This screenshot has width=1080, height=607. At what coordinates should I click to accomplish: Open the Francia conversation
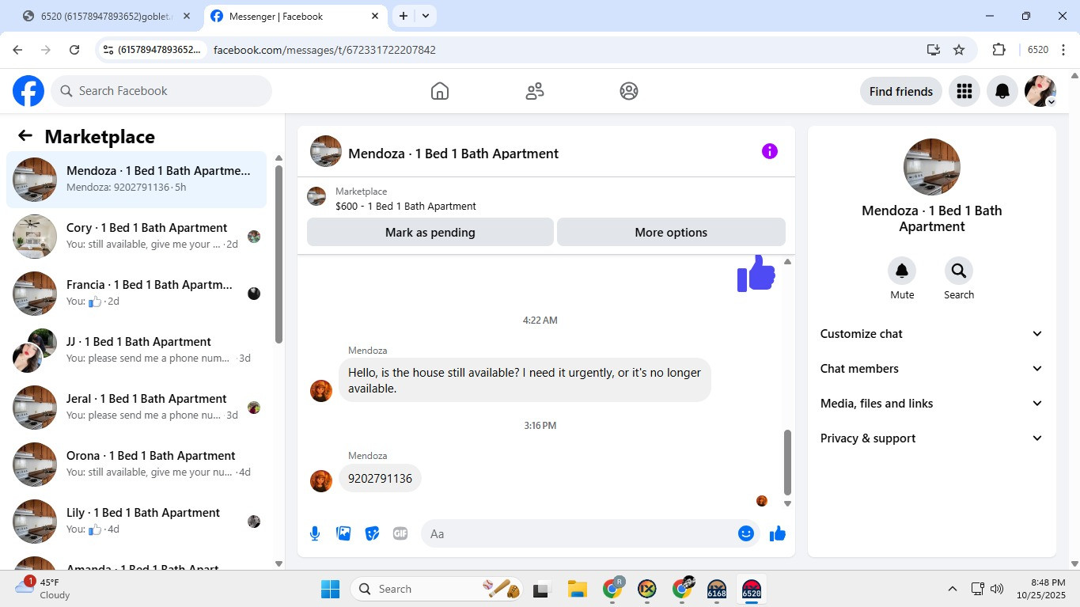pyautogui.click(x=137, y=294)
